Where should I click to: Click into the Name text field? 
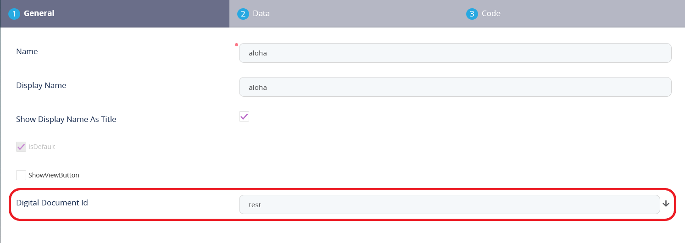coord(455,53)
